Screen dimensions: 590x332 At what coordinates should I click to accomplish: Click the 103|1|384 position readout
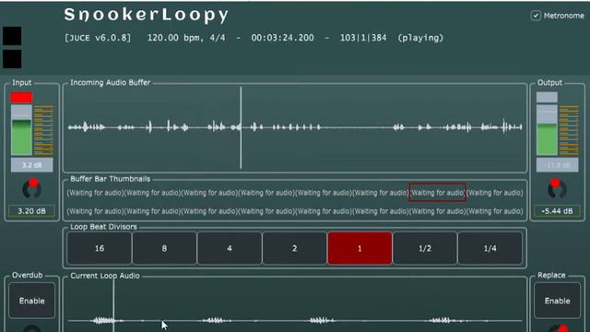pyautogui.click(x=363, y=38)
